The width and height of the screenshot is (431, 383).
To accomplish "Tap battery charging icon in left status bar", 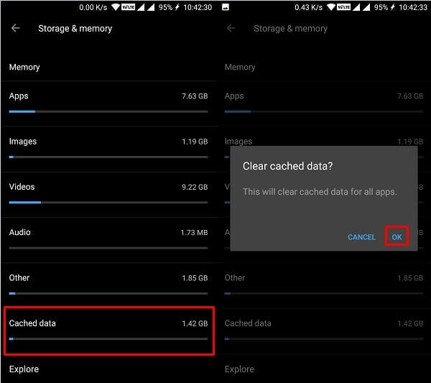I will pyautogui.click(x=177, y=7).
